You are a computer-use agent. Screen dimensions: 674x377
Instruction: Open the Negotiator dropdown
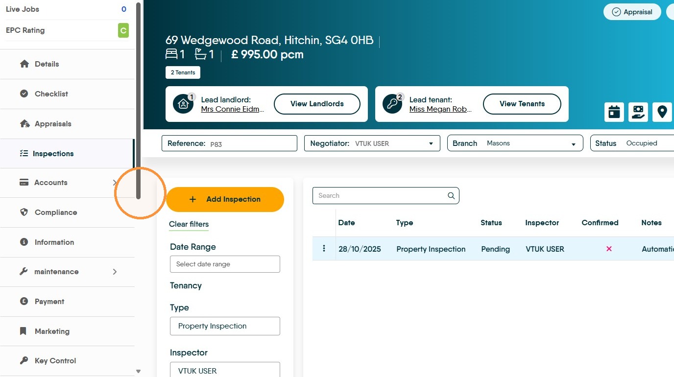coord(372,143)
